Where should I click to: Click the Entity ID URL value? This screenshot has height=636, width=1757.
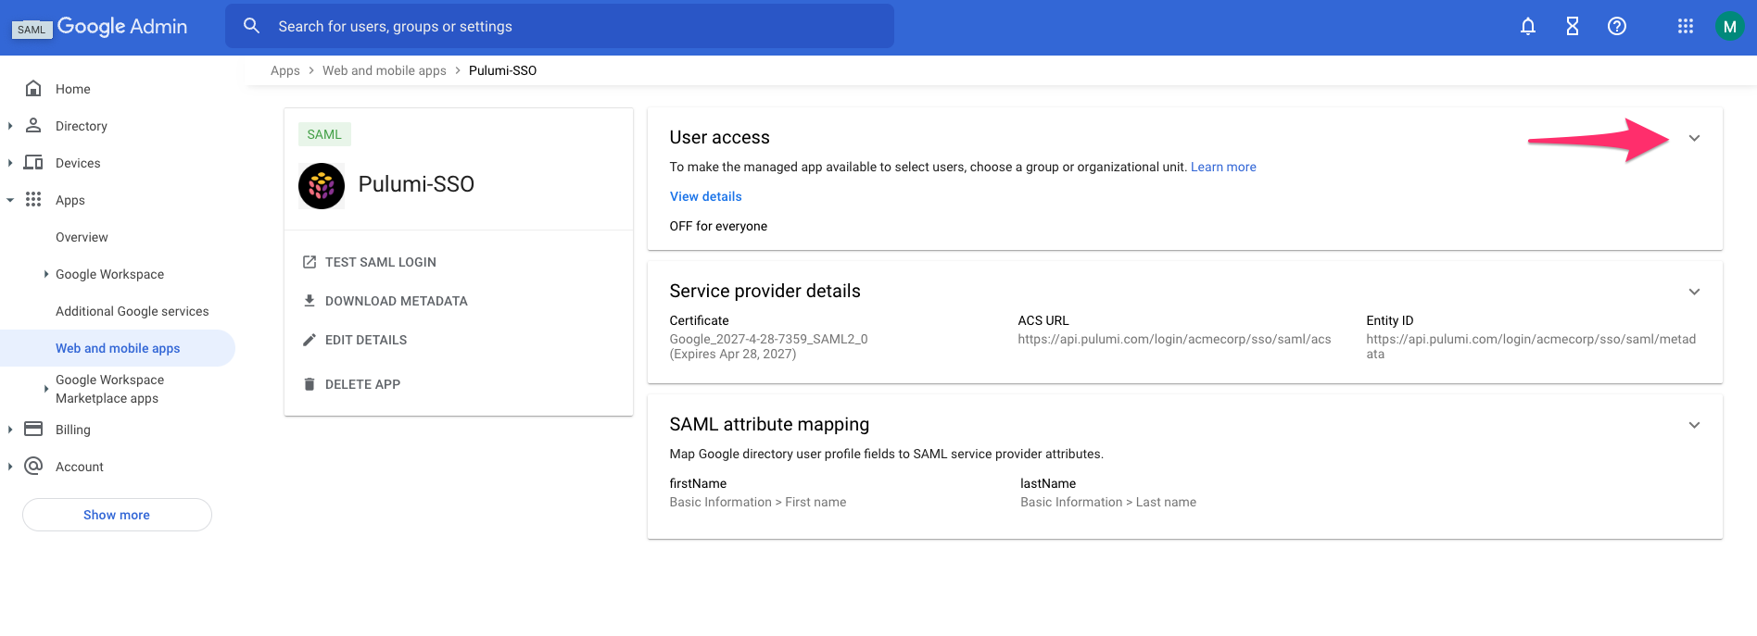[x=1531, y=346]
